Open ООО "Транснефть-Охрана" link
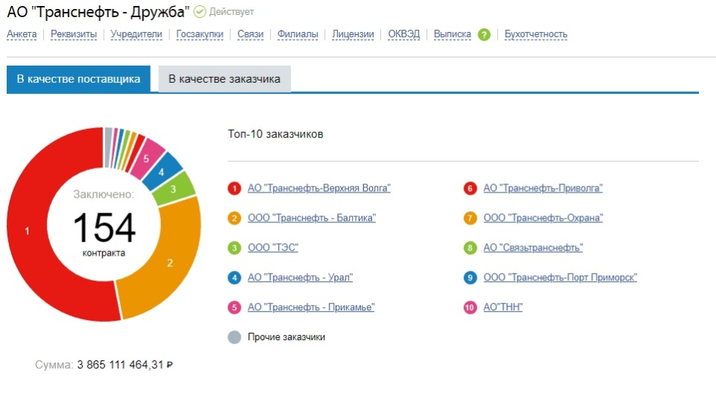 543,218
